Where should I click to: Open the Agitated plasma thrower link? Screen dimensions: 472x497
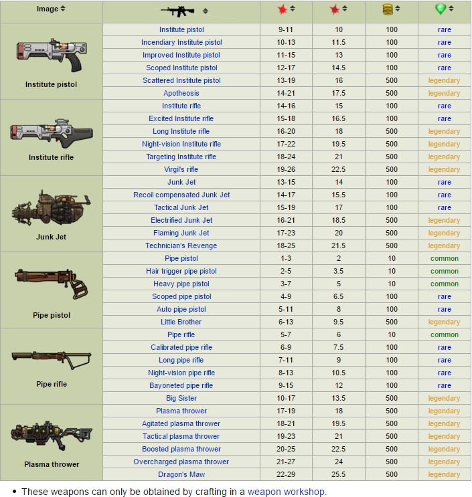point(181,423)
